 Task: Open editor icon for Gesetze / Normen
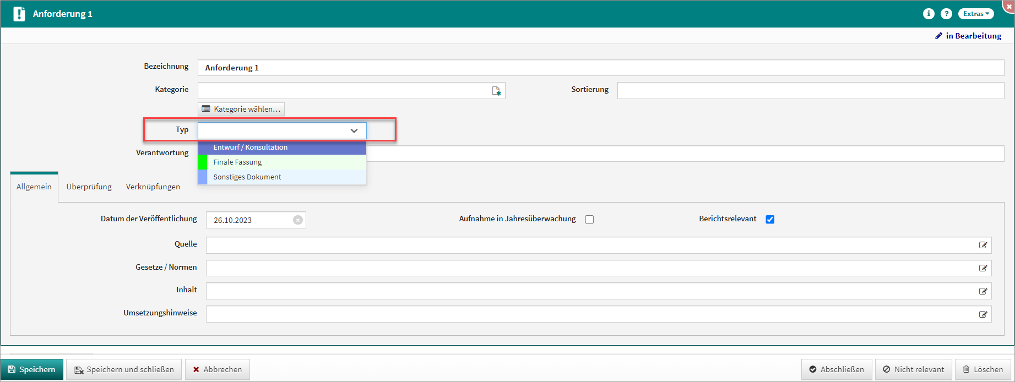coord(983,269)
